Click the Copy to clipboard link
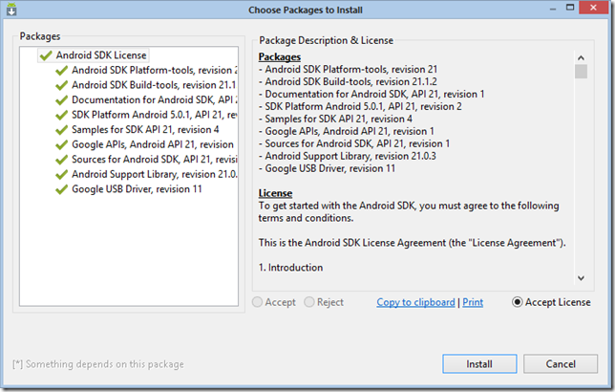Viewport: 615px width, 392px height. click(x=415, y=302)
